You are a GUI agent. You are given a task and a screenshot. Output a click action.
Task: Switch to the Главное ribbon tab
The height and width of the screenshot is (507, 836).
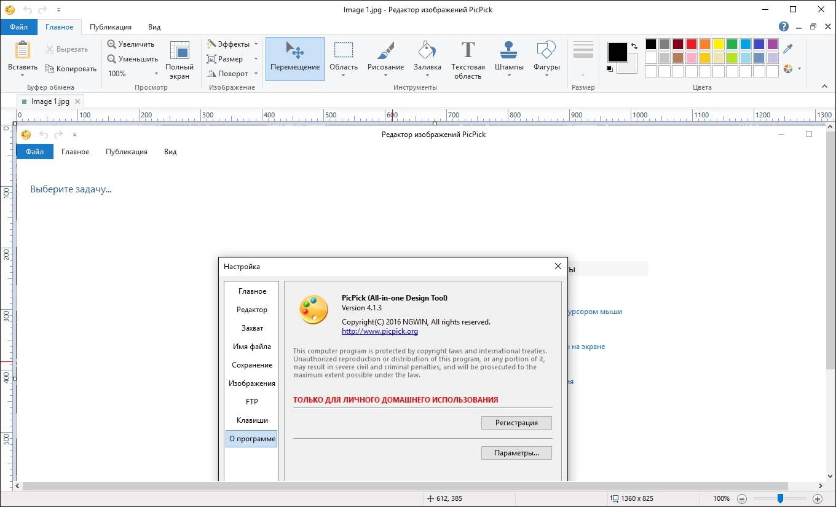point(60,27)
